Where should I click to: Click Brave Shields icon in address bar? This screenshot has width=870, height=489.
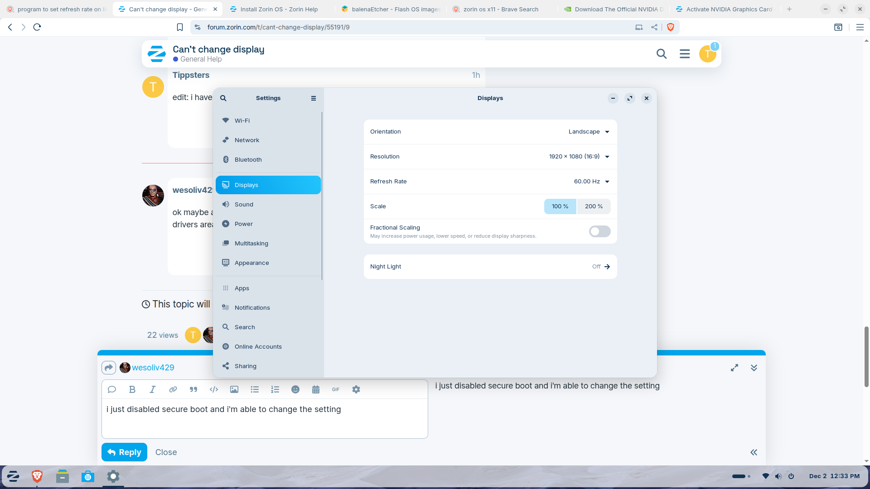pyautogui.click(x=671, y=27)
